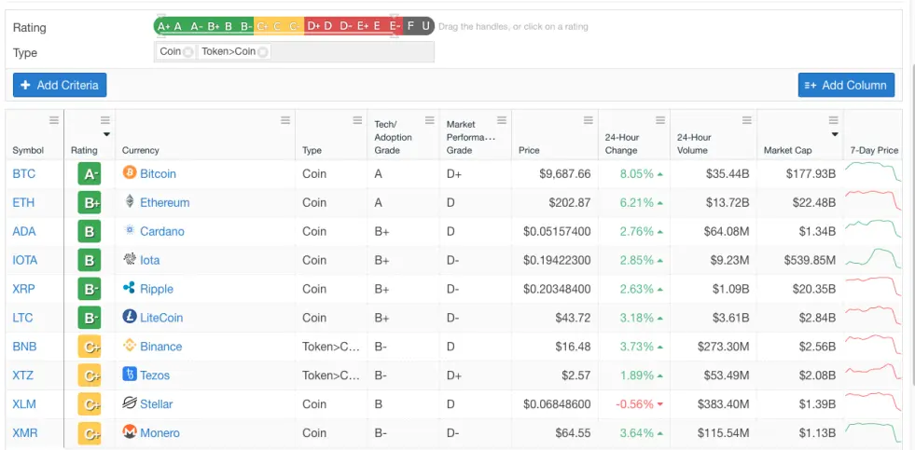Open the Market Cap column menu
Image resolution: width=915 pixels, height=450 pixels.
click(833, 120)
